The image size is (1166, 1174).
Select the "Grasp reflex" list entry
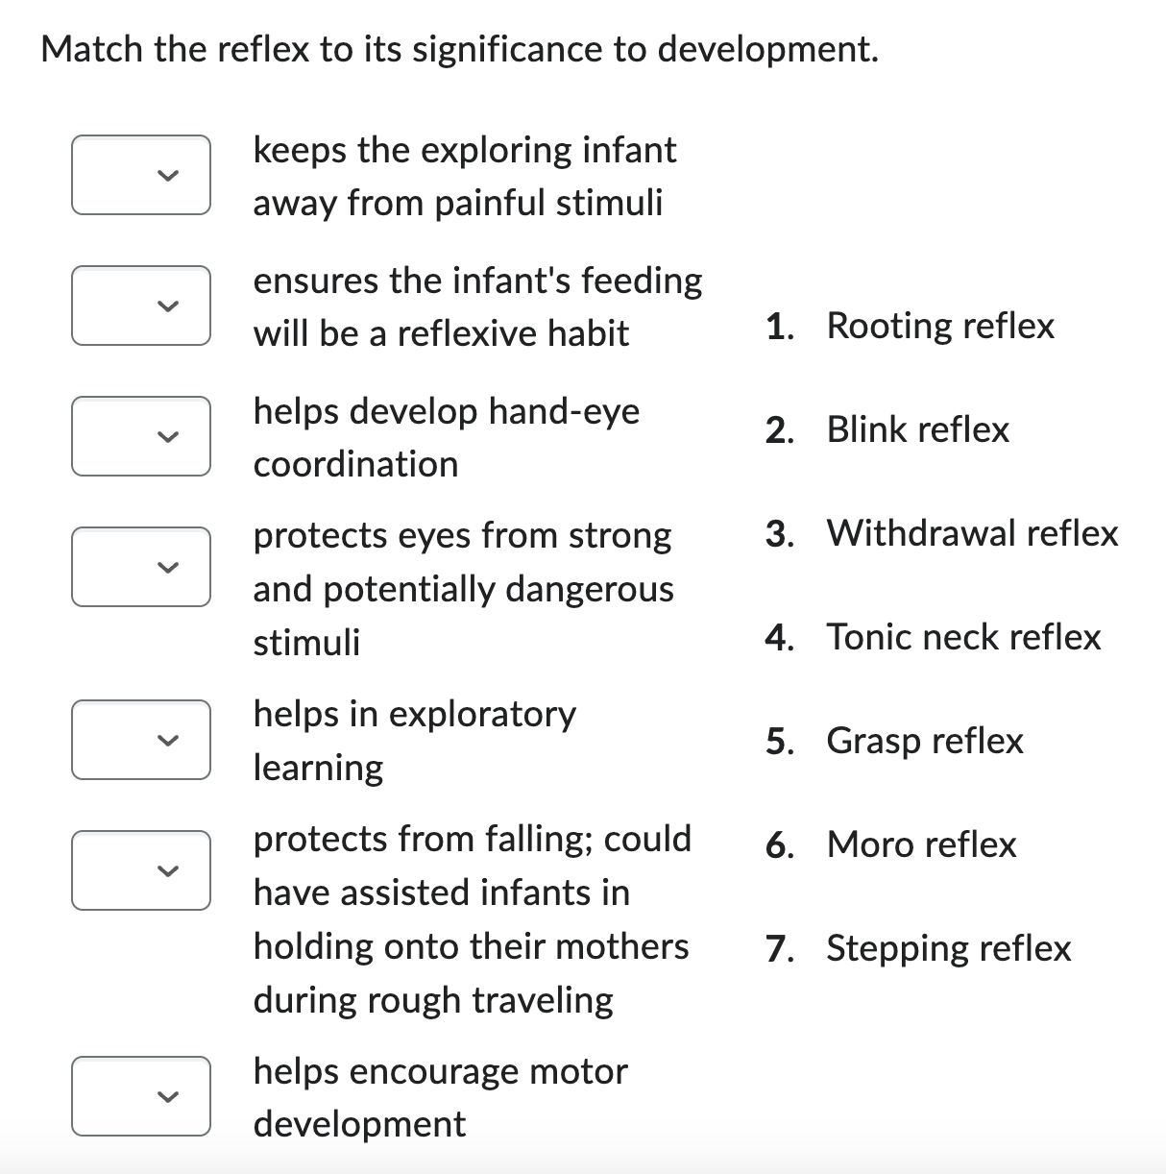(925, 741)
